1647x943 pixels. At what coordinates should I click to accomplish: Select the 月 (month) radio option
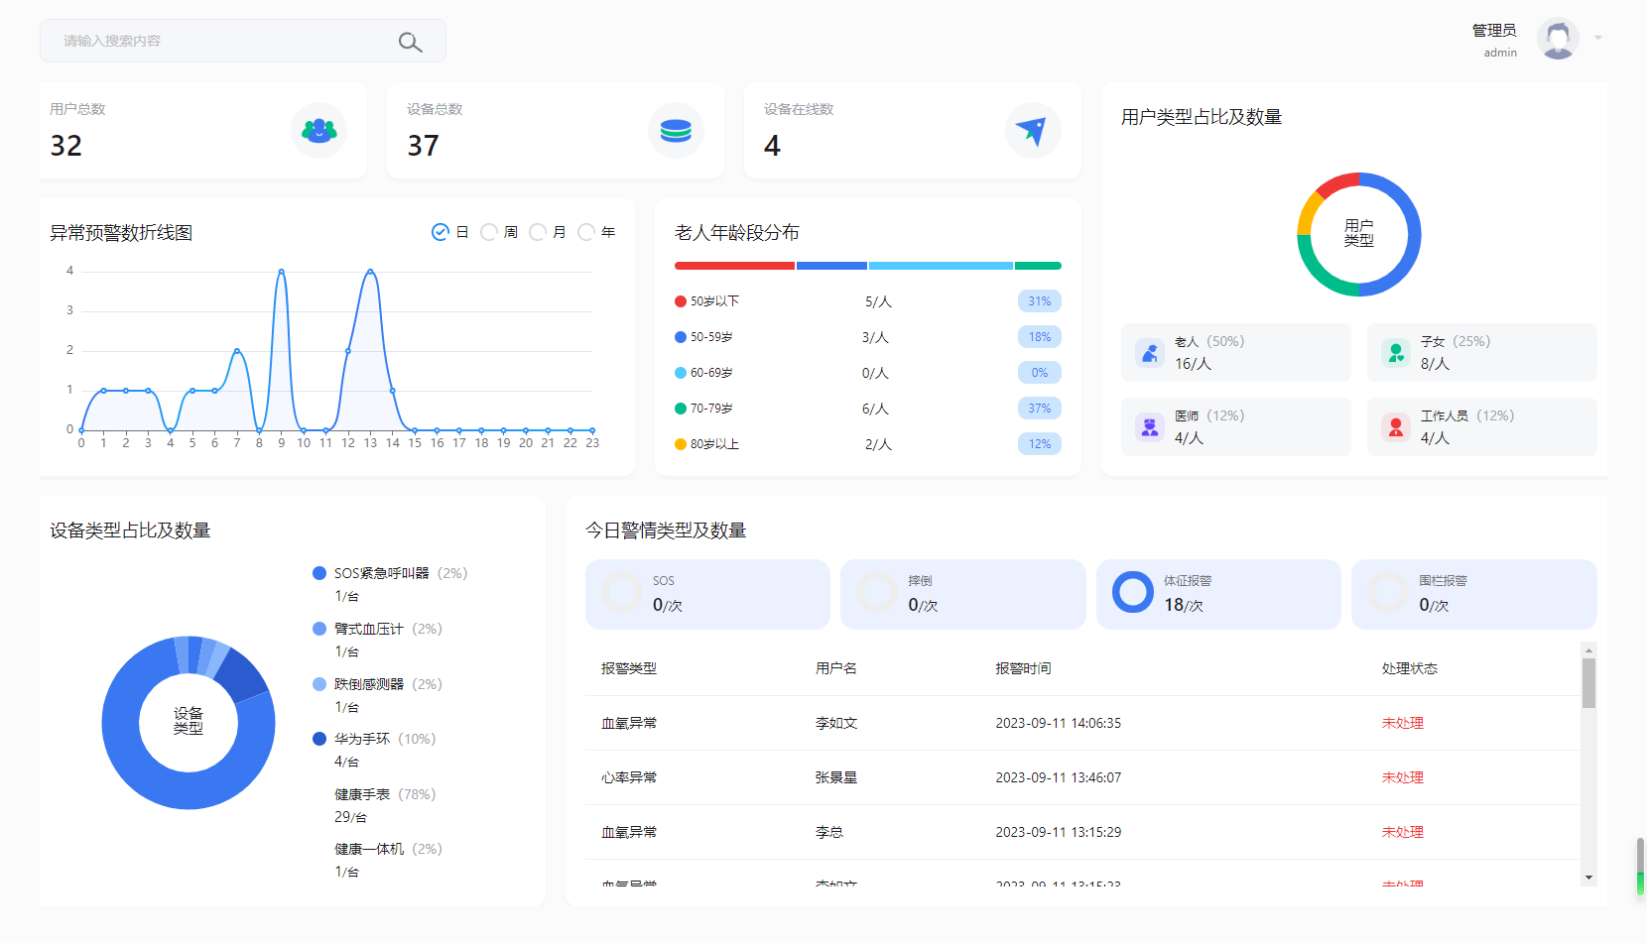538,232
